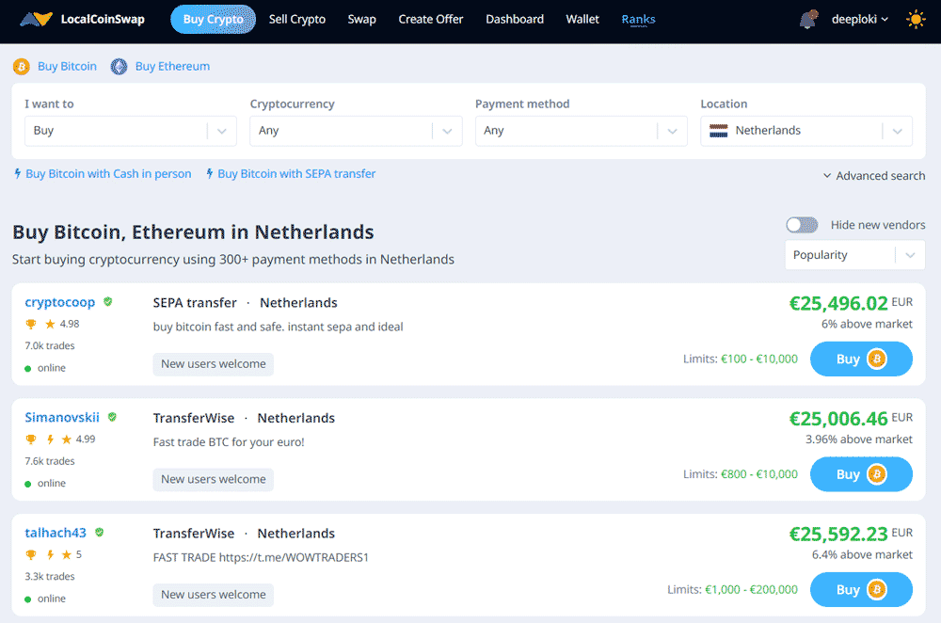941x623 pixels.
Task: Click the bolt icon by Cash in person link
Action: tap(17, 173)
